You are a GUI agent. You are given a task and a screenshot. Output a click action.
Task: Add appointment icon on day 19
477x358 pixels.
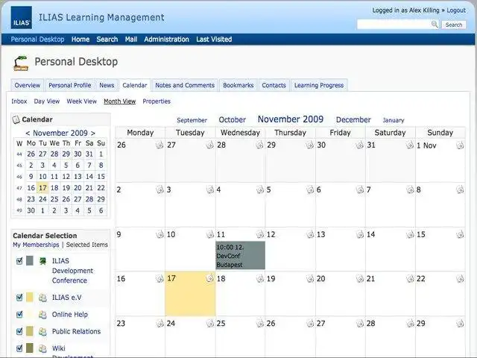[310, 278]
